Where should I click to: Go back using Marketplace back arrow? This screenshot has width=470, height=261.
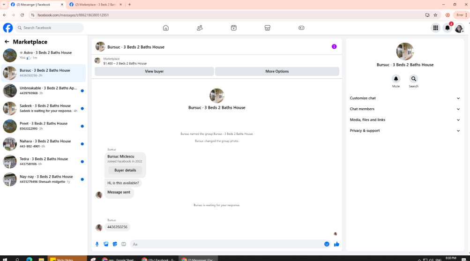[x=7, y=42]
